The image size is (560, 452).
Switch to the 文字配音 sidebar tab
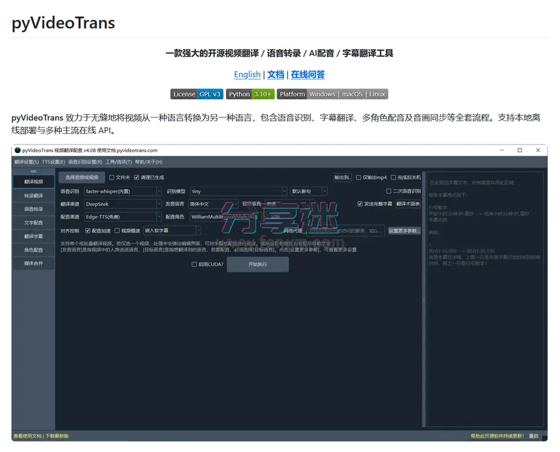click(x=34, y=222)
